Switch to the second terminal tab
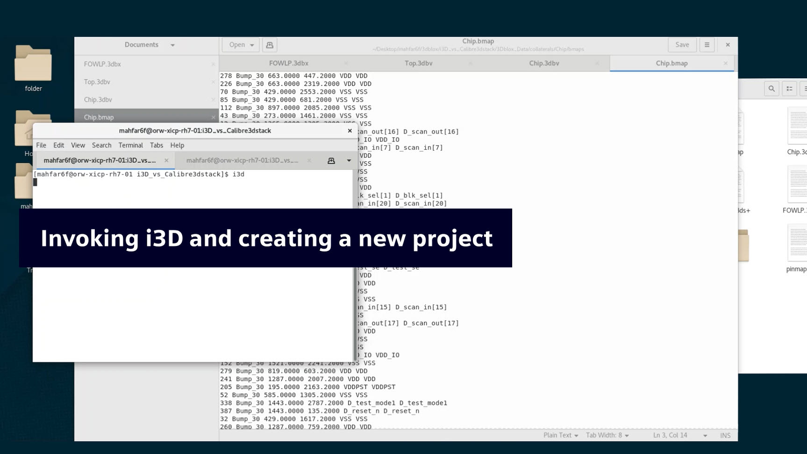This screenshot has height=454, width=807. point(242,161)
